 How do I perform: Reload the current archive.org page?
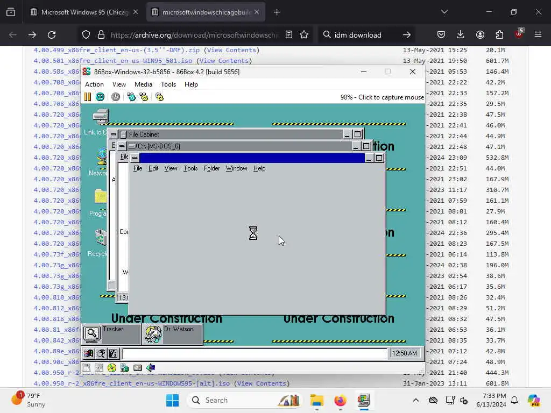[52, 35]
